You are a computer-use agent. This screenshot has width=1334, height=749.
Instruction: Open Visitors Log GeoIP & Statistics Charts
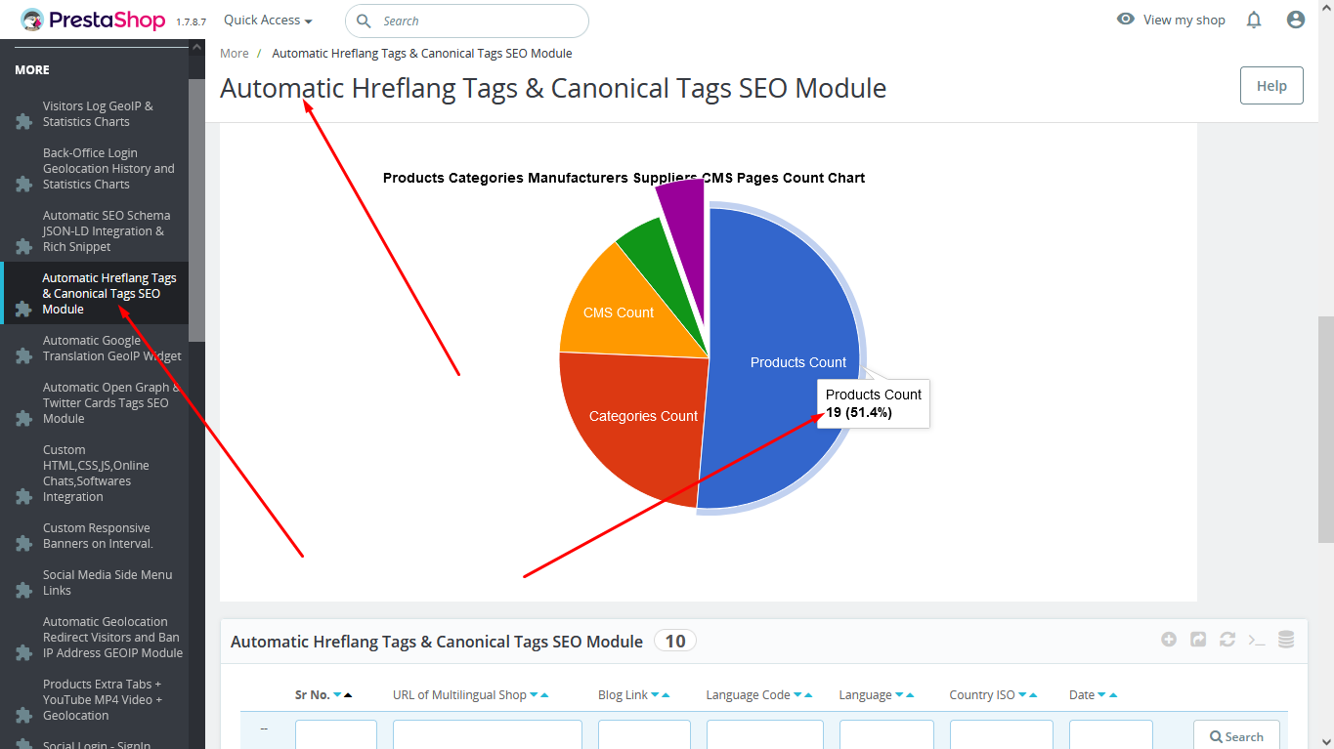coord(98,114)
